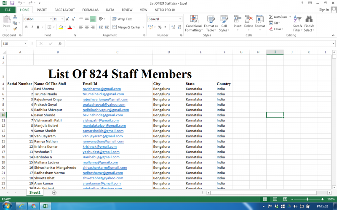Click the zoom slider in status bar

tap(307, 199)
